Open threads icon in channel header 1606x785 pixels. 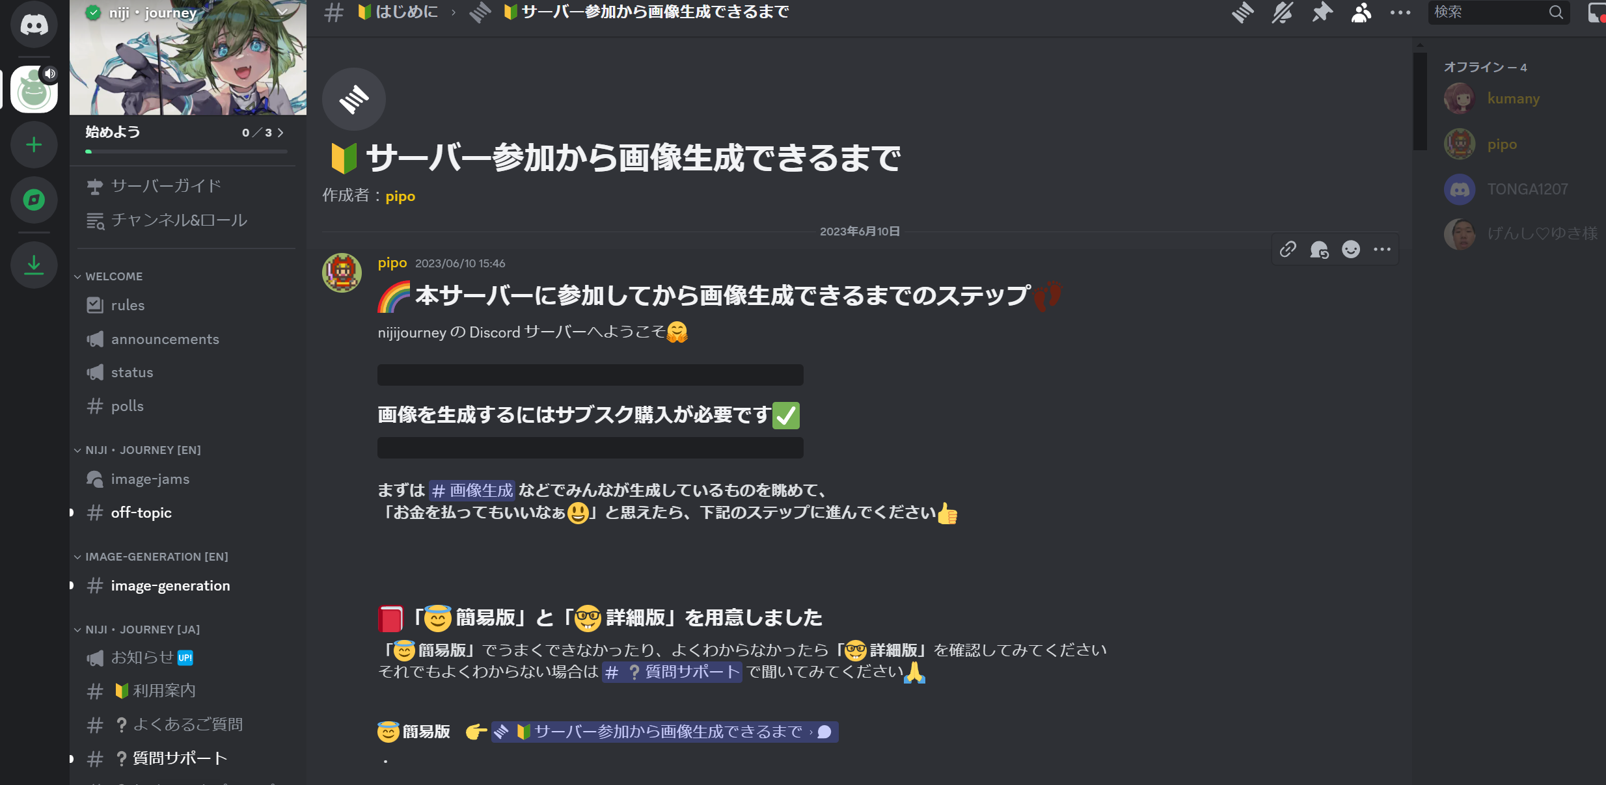point(1242,12)
